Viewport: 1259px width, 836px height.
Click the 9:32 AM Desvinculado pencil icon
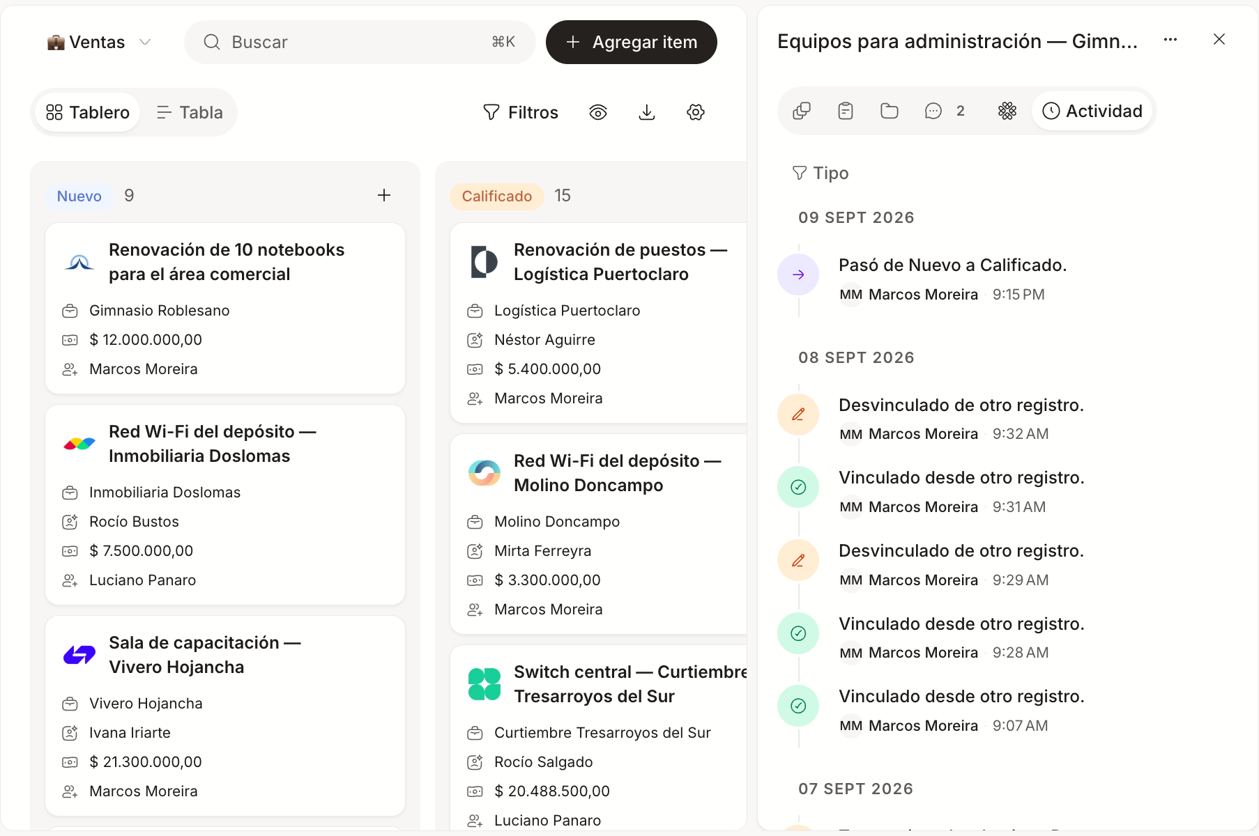click(x=798, y=415)
